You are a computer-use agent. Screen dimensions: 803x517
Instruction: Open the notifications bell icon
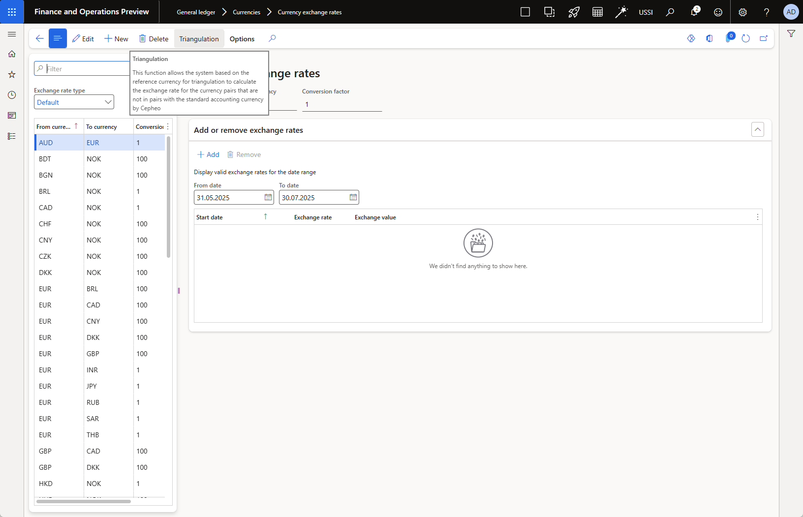[x=694, y=12]
